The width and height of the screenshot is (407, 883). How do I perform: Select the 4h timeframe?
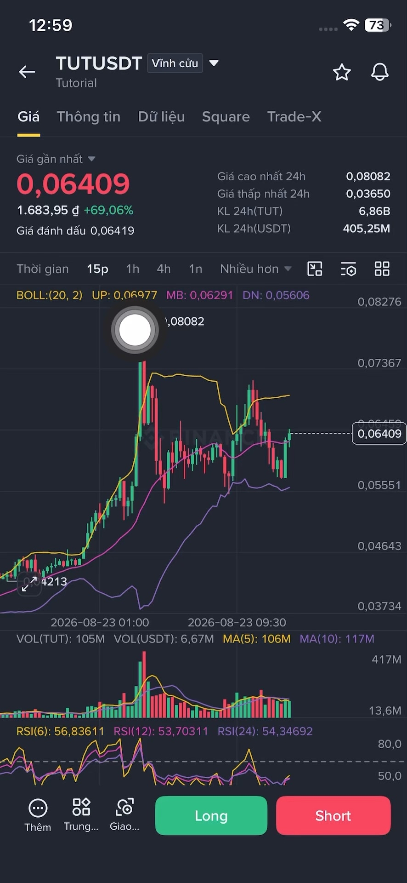click(x=164, y=269)
